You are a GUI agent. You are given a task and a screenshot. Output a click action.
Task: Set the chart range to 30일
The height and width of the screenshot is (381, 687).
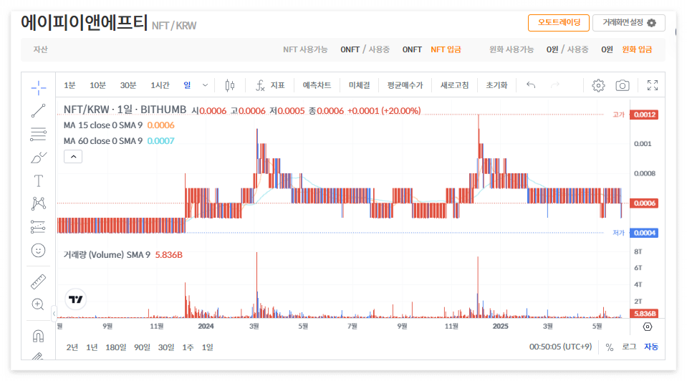pyautogui.click(x=166, y=347)
